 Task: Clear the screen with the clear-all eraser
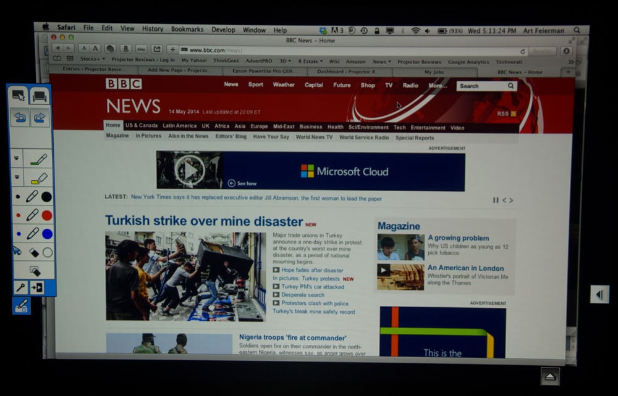tap(35, 271)
